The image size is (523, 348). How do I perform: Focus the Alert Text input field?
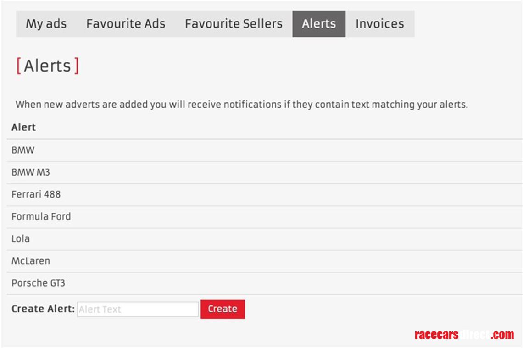coord(138,309)
